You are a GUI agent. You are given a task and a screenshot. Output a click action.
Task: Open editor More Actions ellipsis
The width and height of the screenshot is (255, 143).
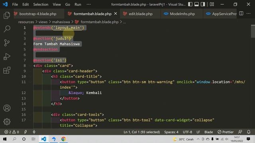(249, 14)
